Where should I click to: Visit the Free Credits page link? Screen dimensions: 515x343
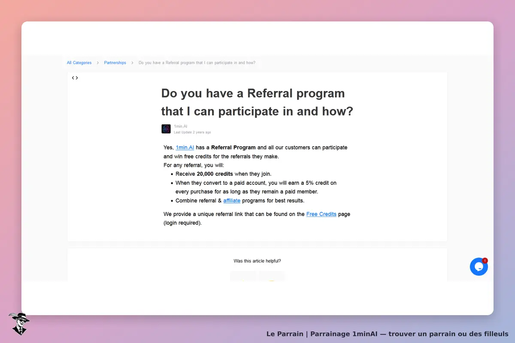[x=321, y=214]
